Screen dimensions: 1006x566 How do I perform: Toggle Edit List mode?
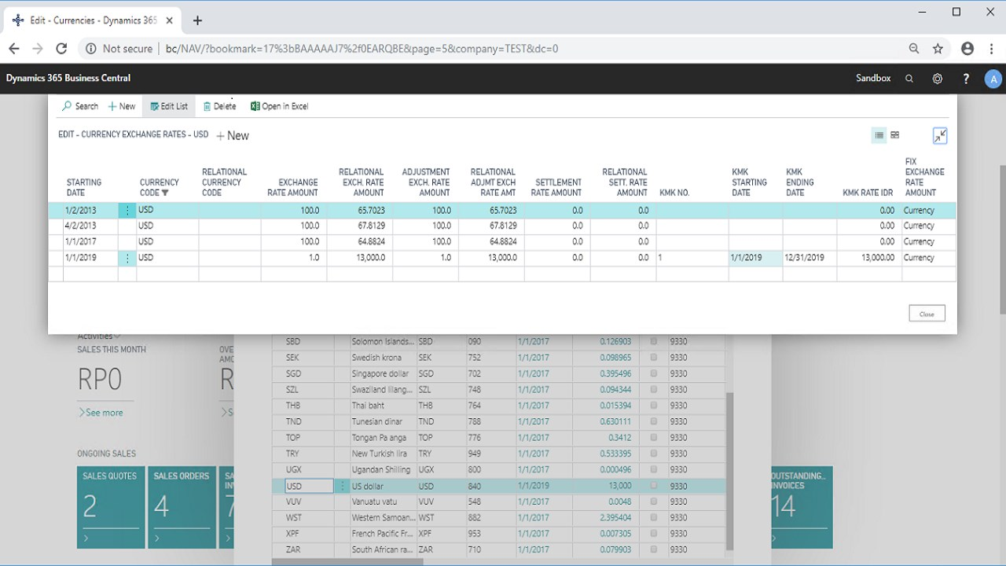point(169,106)
